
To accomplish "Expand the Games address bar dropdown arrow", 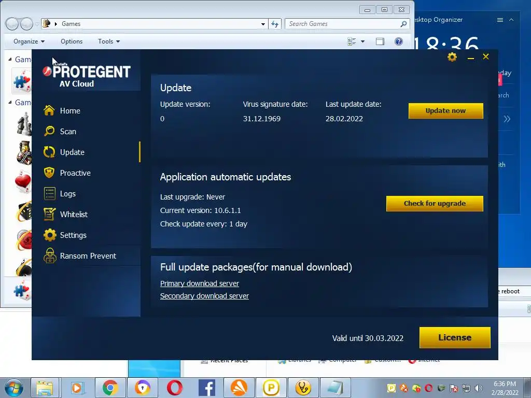I will point(263,24).
